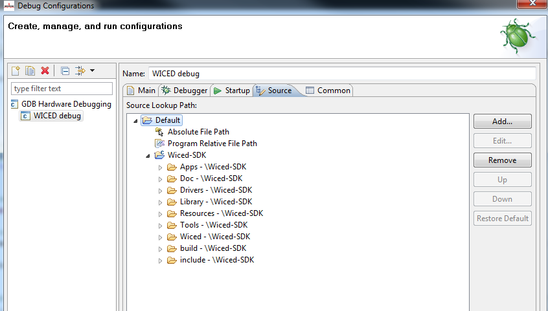Click the Add... button

click(x=502, y=122)
